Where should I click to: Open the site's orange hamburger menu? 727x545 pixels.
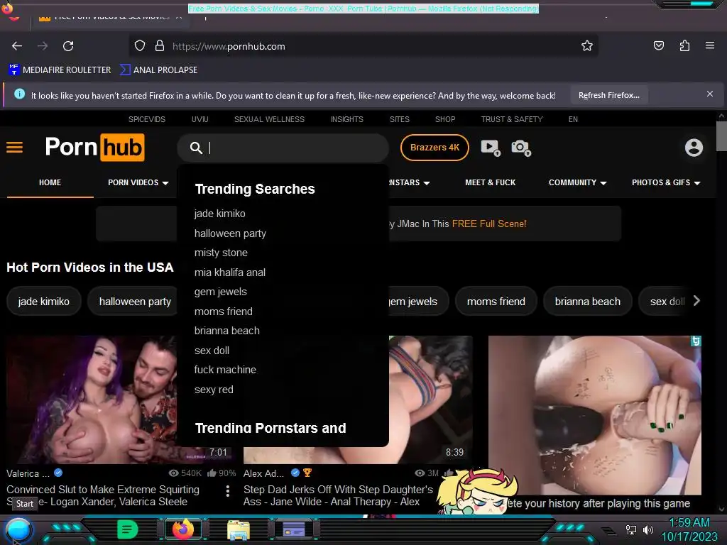[14, 148]
